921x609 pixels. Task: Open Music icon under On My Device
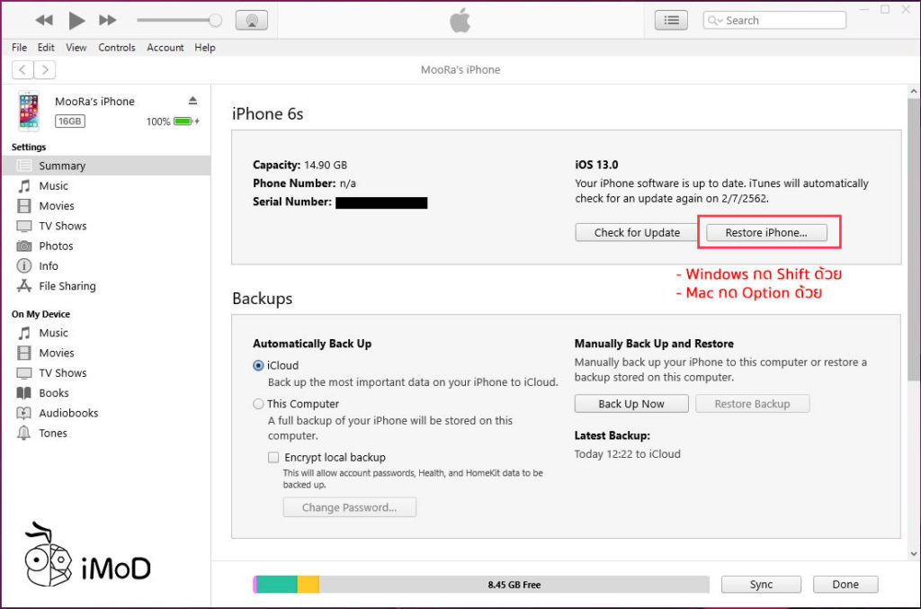pyautogui.click(x=24, y=333)
